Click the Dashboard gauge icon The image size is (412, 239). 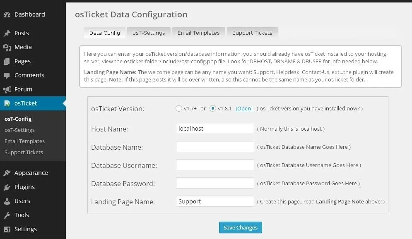pyautogui.click(x=7, y=15)
